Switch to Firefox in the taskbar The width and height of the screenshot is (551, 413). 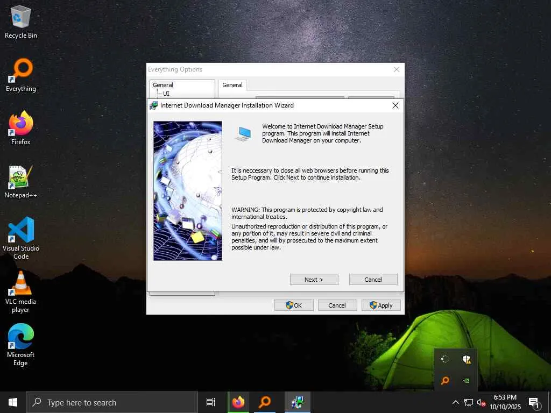click(x=238, y=402)
